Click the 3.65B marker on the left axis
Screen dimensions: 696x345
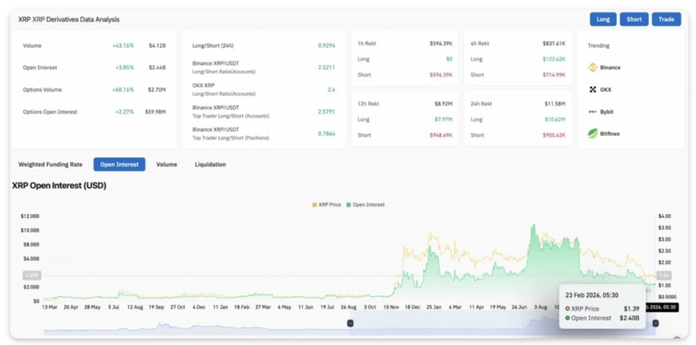(x=31, y=275)
